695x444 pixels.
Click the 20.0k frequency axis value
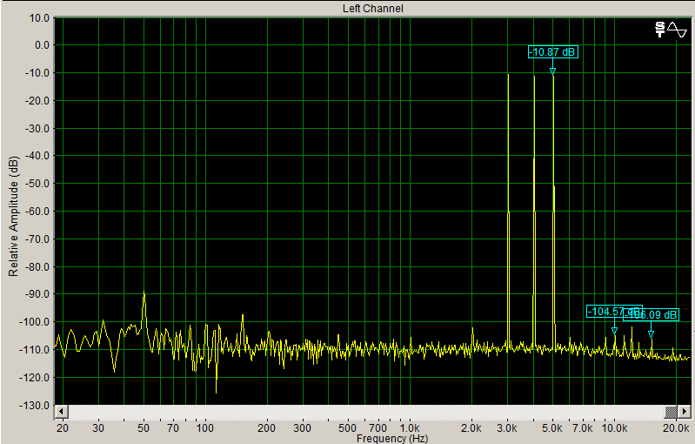click(676, 428)
